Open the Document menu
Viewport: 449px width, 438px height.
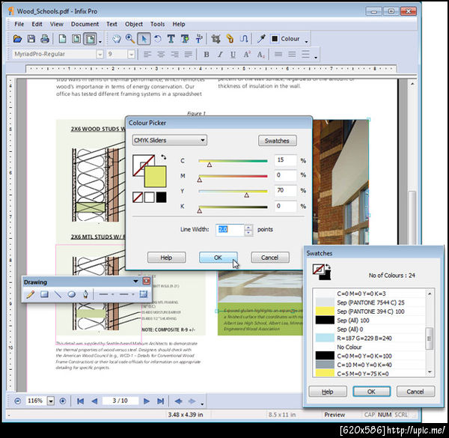(x=85, y=24)
